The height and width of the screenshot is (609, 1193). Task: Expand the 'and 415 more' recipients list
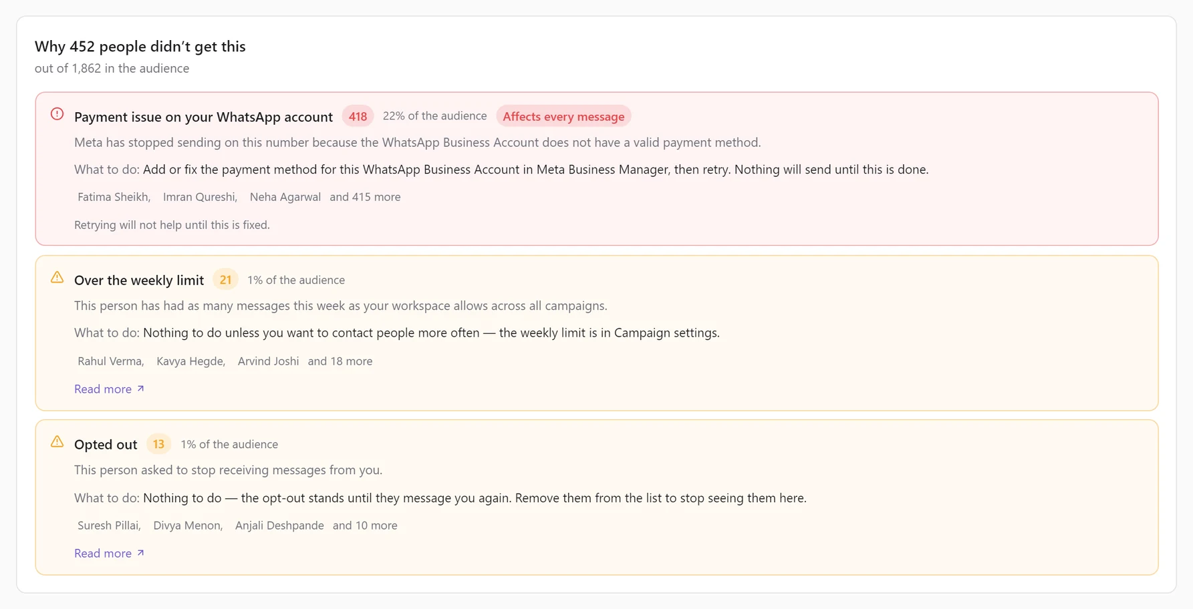[x=365, y=197]
